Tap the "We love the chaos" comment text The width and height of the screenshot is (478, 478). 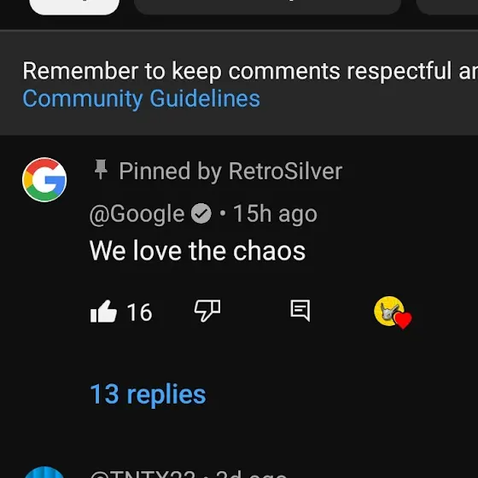click(197, 251)
